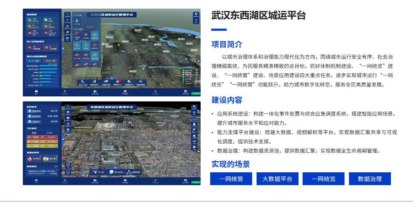Collapse the left side panel in lower dashboard
413x202 pixels.
pyautogui.click(x=63, y=139)
